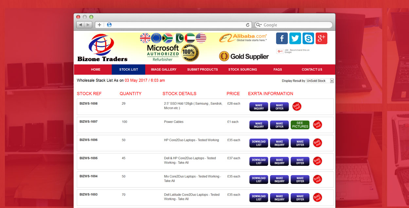Open the Stock List tab

pyautogui.click(x=129, y=69)
